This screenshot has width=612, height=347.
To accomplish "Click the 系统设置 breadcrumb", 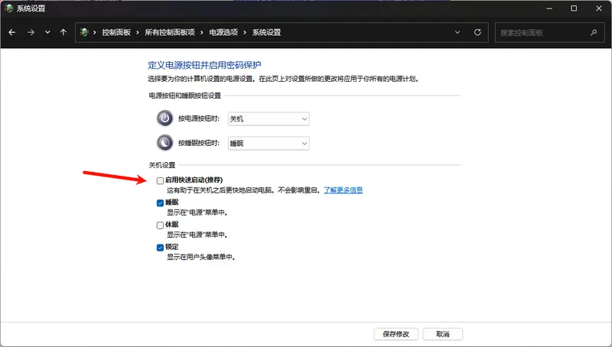I will pyautogui.click(x=266, y=32).
